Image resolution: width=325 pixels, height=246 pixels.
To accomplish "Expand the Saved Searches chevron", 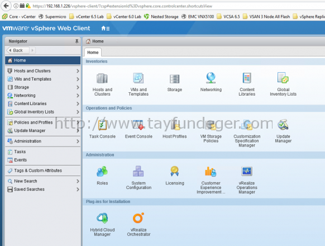I will pyautogui.click(x=78, y=190).
